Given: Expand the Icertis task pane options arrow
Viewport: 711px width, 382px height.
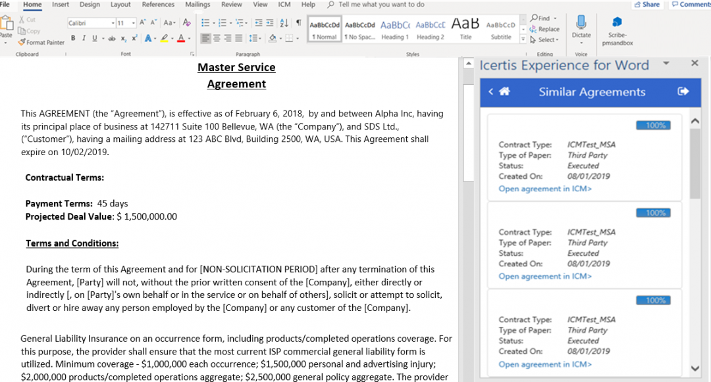Looking at the screenshot, I should point(666,64).
